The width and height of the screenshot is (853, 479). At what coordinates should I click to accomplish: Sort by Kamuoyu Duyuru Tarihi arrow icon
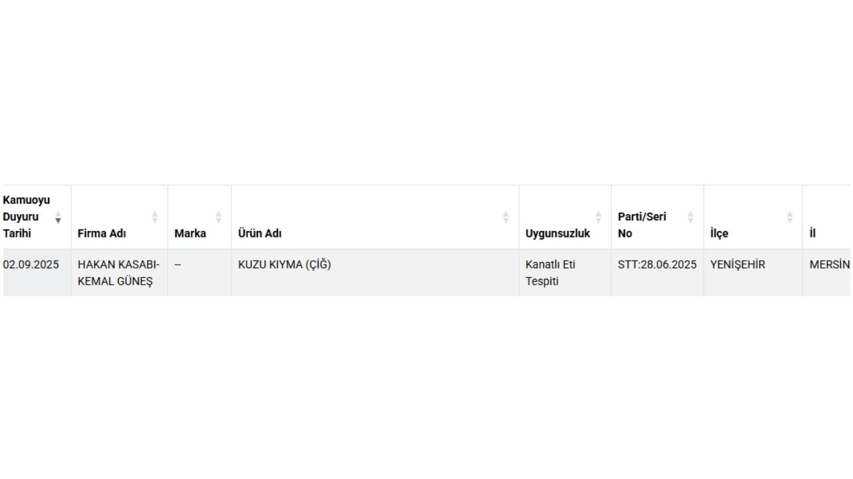click(x=58, y=217)
